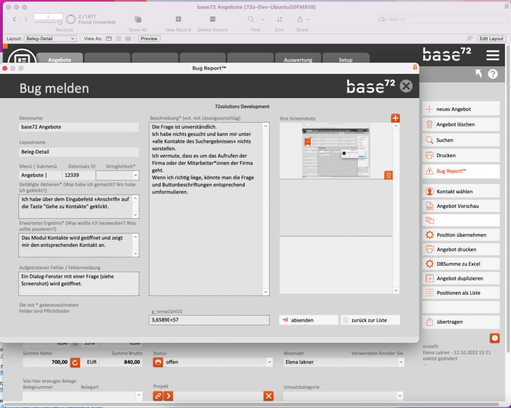Screen dimensions: 511x408
Task: Open the hamburger menu next to base72 logo
Action: coord(493,55)
